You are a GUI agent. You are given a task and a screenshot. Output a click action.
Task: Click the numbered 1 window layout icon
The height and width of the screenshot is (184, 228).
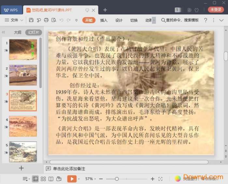178,10
